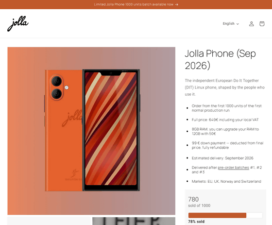This screenshot has width=272, height=225.
Task: Open the account login icon
Action: [252, 24]
